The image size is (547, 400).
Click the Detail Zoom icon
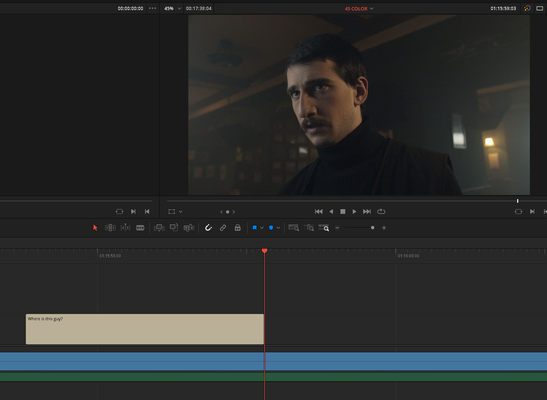309,228
